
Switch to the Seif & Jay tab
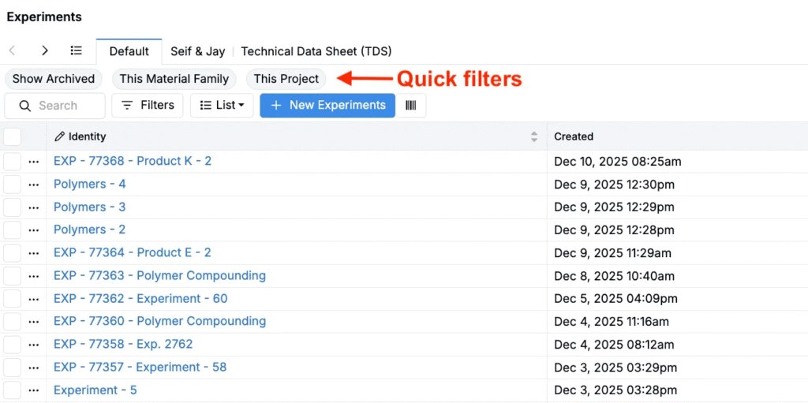point(198,51)
